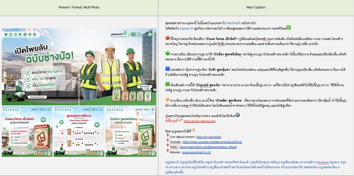
Task: Click the pin emoji on the Website row
Action: click(167, 151)
